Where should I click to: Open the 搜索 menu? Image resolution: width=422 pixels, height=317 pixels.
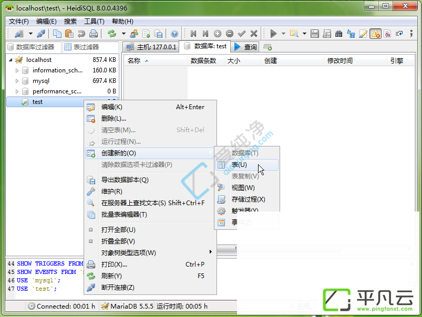(70, 21)
